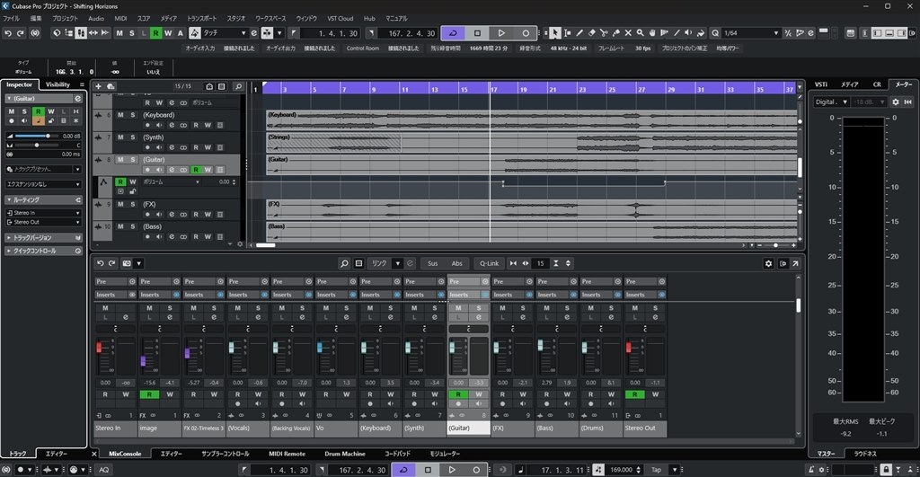Viewport: 920px width, 477px height.
Task: Solo the Synth track in the track list
Action: point(132,137)
